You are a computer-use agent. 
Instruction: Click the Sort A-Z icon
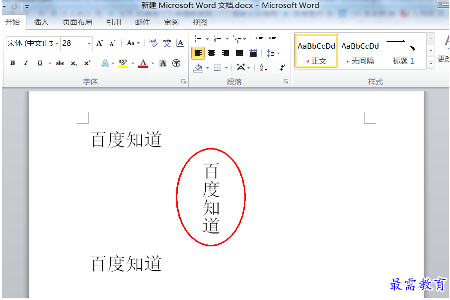tap(263, 68)
